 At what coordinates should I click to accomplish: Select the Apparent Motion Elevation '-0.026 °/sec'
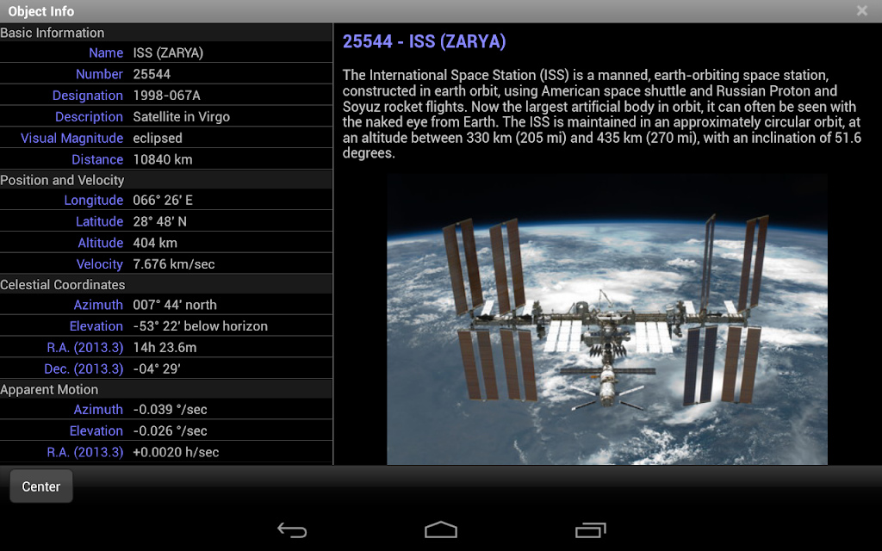click(170, 430)
